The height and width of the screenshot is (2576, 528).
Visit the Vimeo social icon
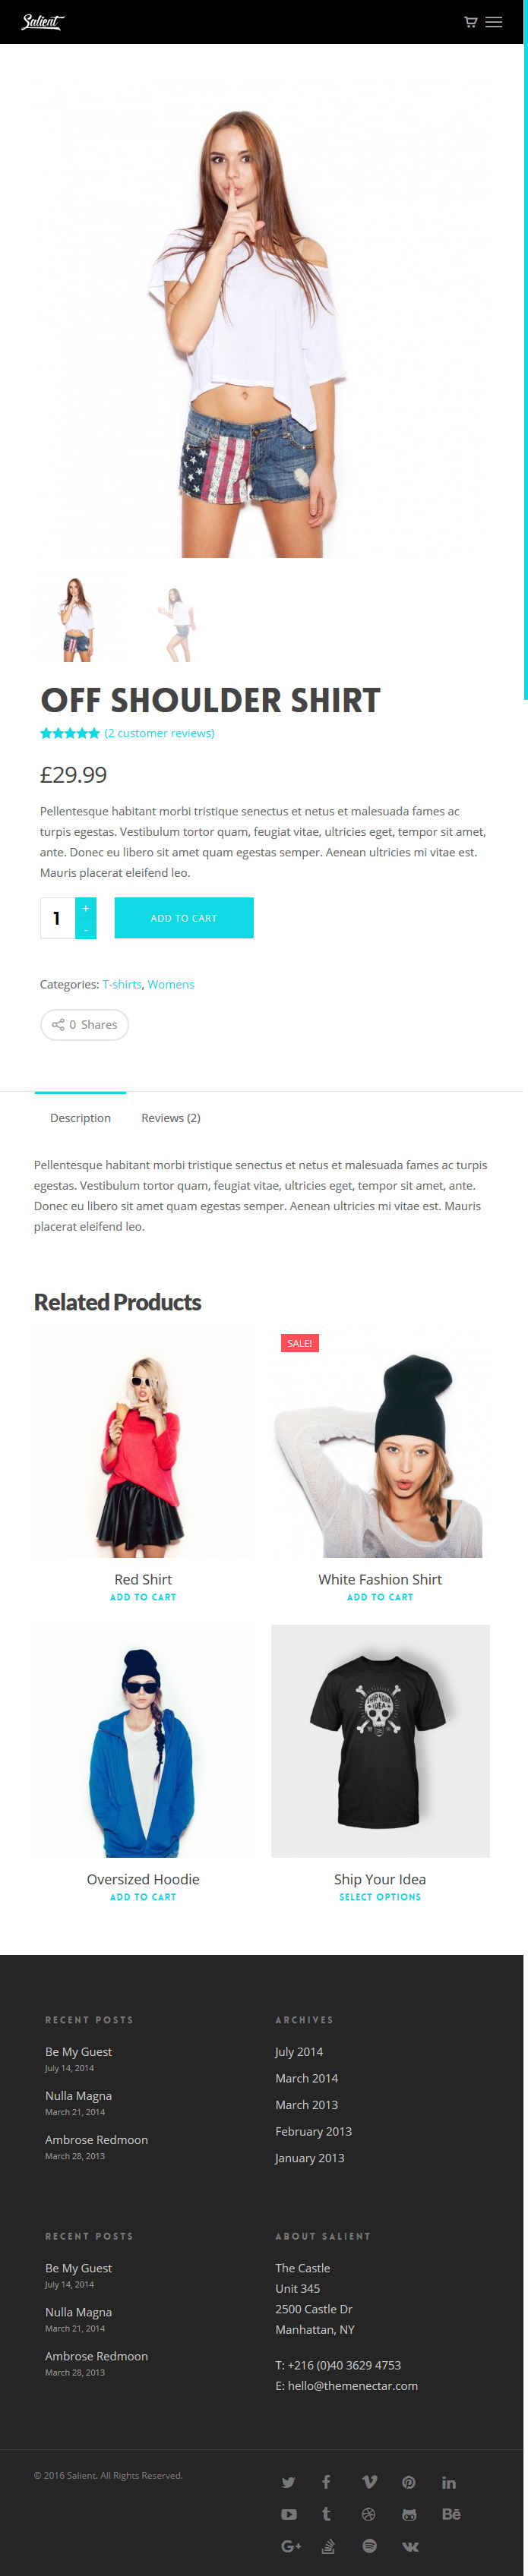369,2482
